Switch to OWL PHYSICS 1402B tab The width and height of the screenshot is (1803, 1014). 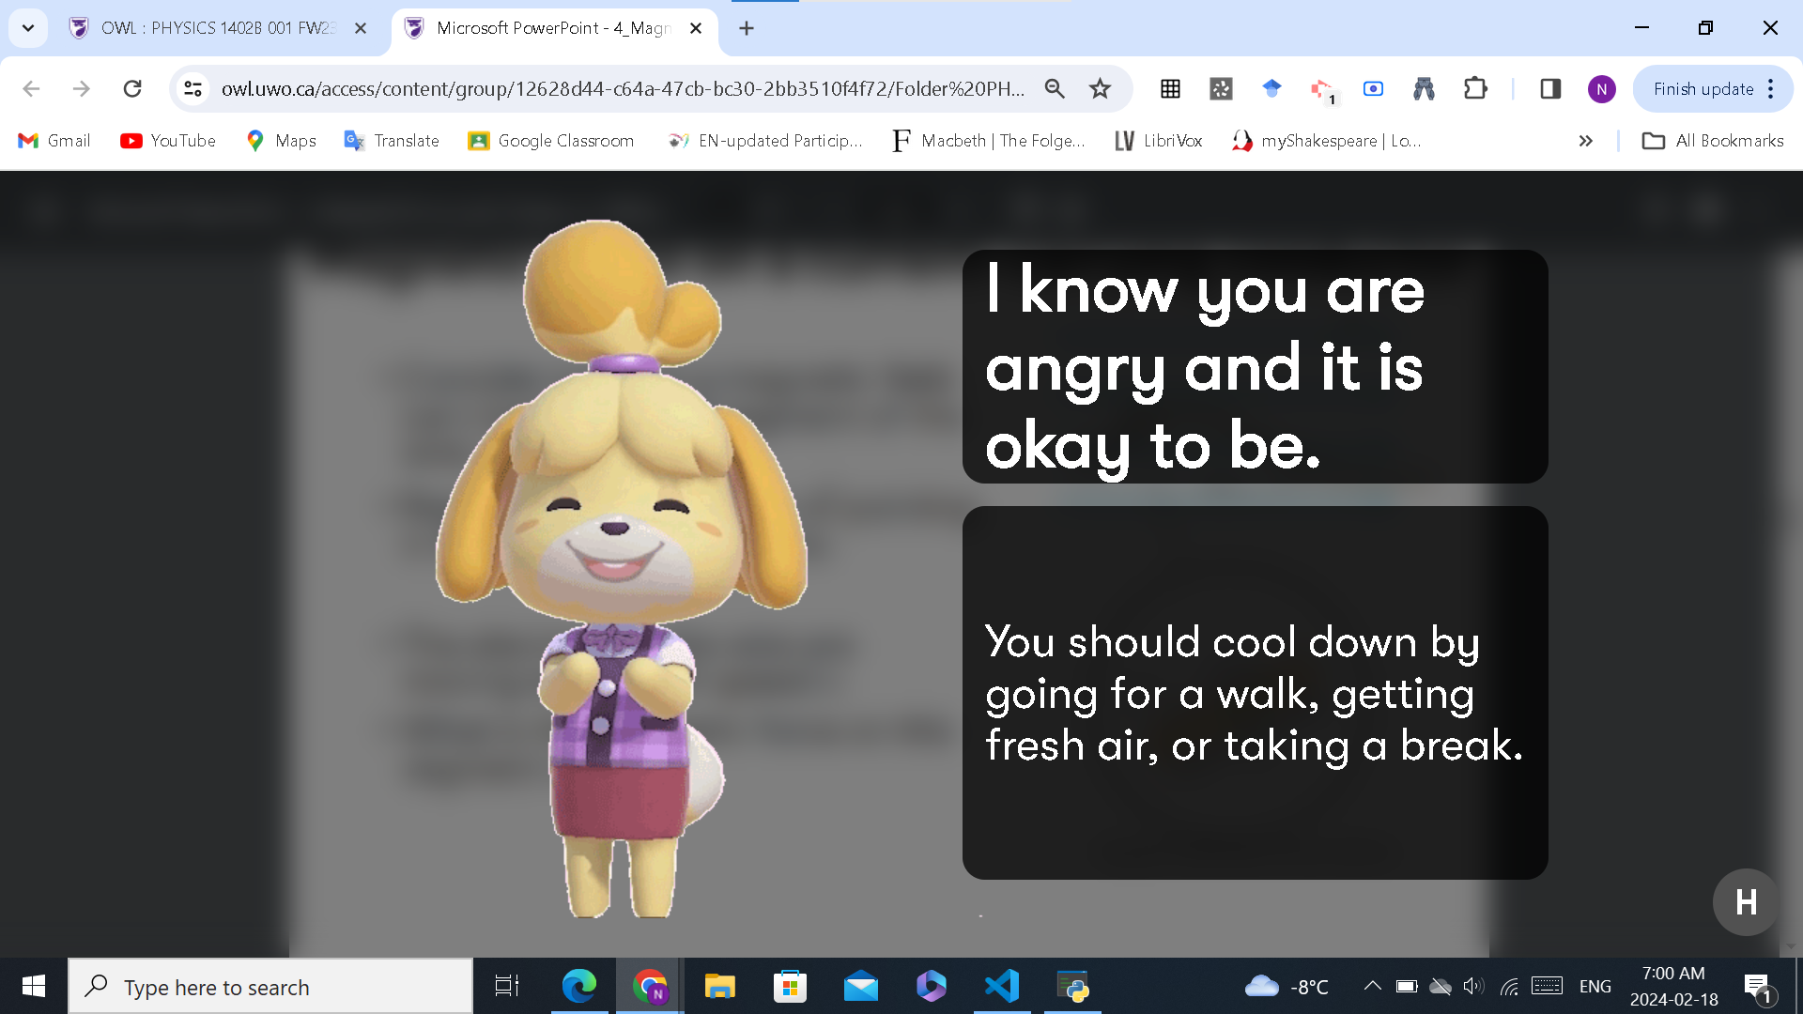click(216, 28)
